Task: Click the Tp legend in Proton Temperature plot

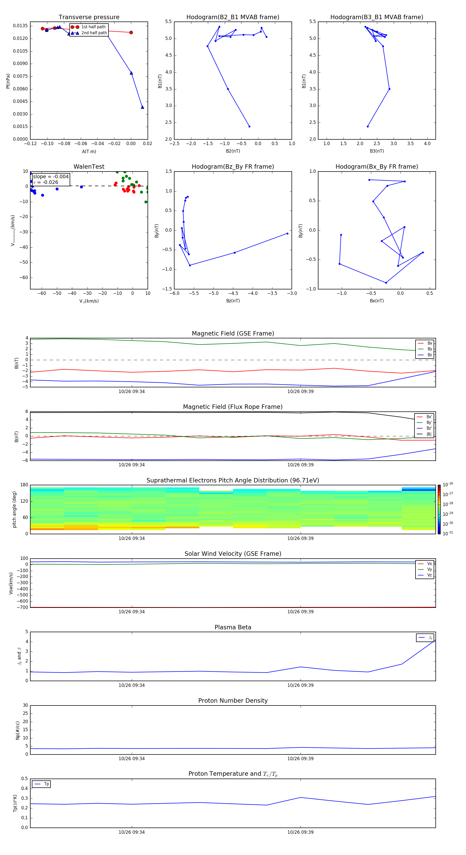Action: pyautogui.click(x=41, y=784)
